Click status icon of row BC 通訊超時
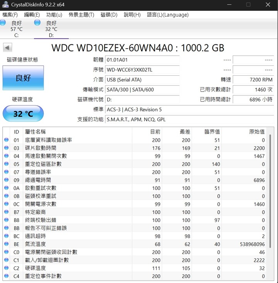278x283 pixels. (6, 236)
